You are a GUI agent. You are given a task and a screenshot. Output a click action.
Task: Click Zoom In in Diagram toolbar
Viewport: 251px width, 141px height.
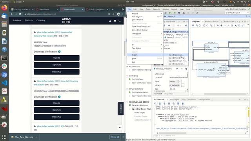[193, 25]
